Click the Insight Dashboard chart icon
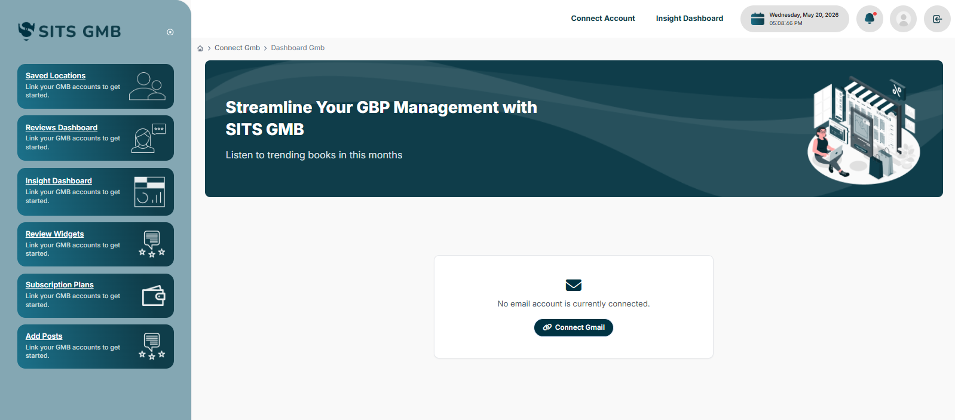This screenshot has width=955, height=420. coord(149,192)
